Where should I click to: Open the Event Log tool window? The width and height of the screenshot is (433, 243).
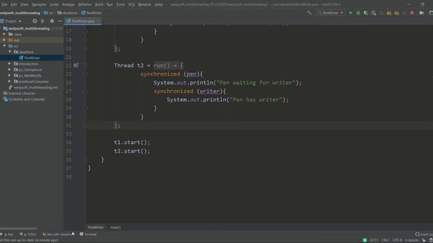click(424, 234)
